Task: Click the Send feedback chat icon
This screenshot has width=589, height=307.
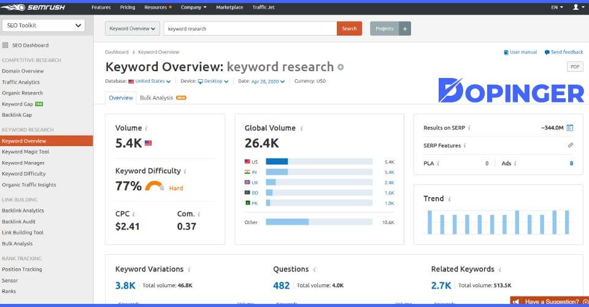Action: tap(547, 52)
